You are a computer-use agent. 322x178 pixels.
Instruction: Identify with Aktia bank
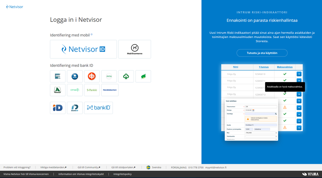tap(109, 76)
